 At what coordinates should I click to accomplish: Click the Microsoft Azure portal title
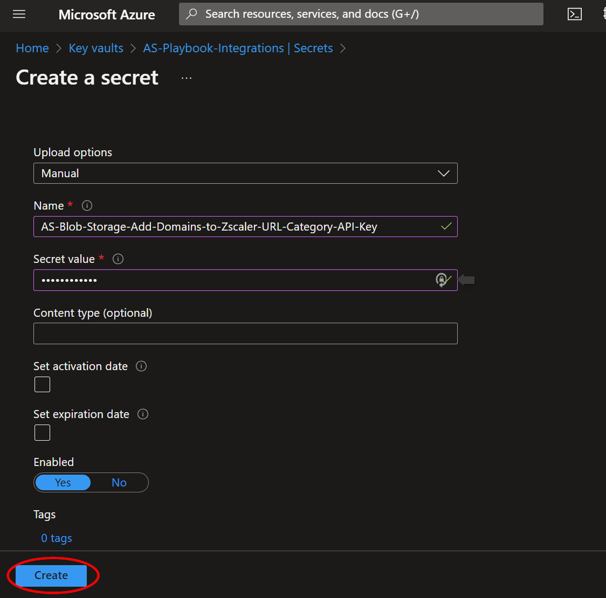(x=107, y=15)
